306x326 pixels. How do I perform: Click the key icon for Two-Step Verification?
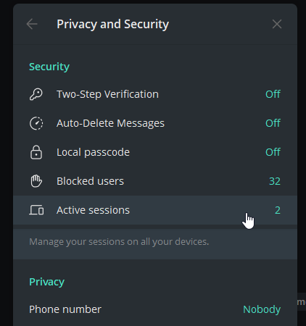coord(36,94)
